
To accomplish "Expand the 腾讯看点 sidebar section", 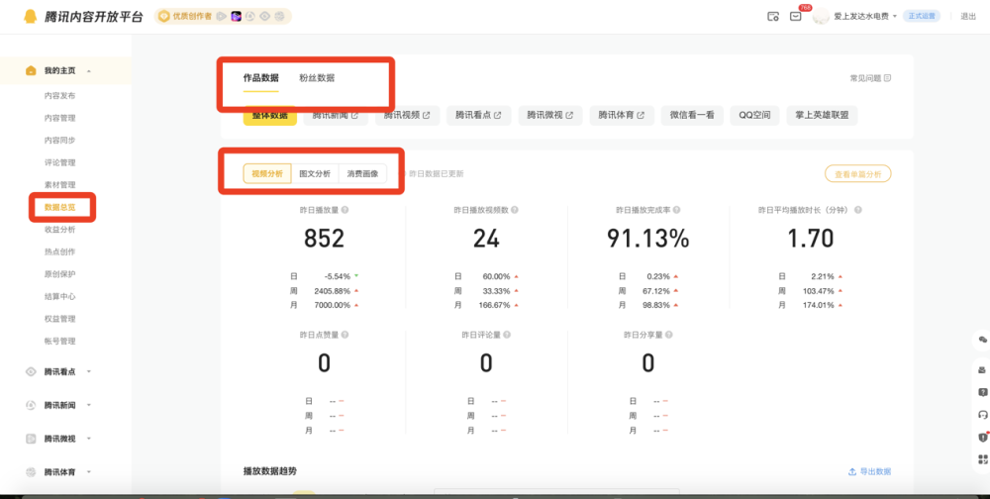I will pos(88,371).
